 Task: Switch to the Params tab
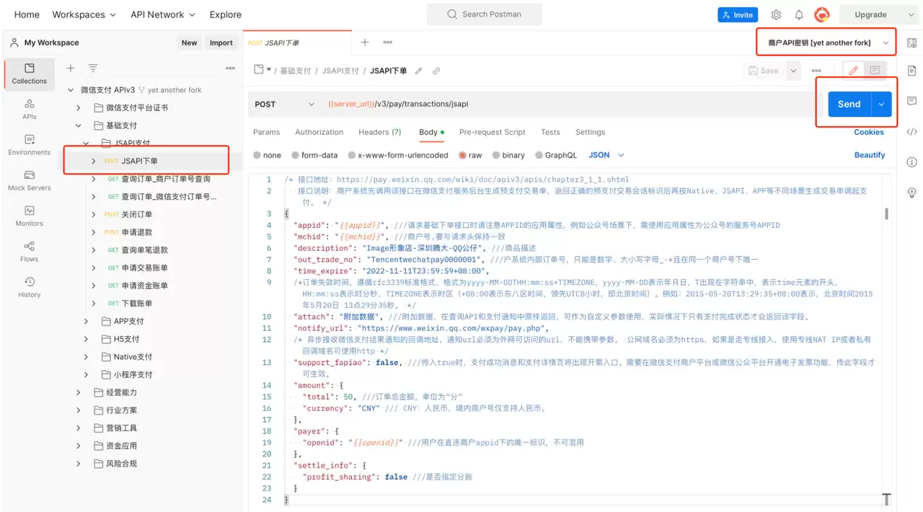click(266, 132)
